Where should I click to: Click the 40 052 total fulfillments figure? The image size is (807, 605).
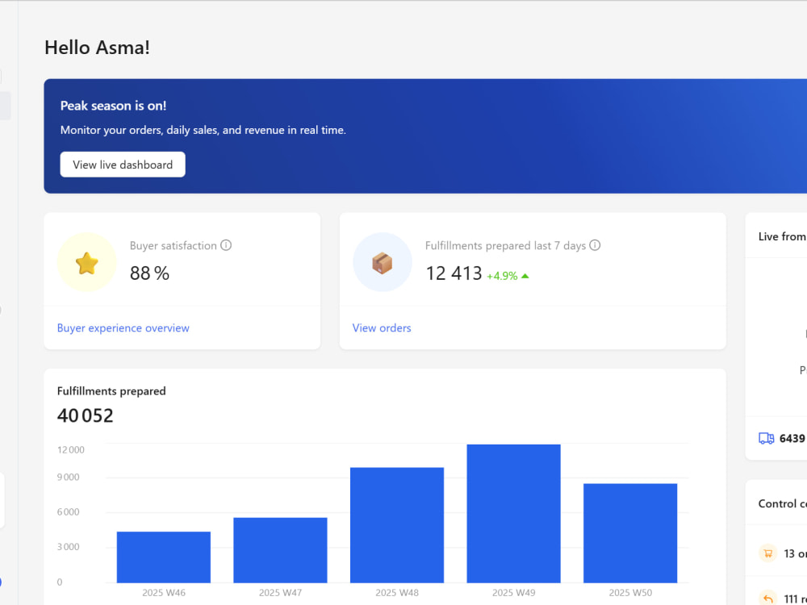tap(85, 415)
